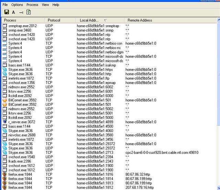
Task: Select lktsrv.exe:2256 row with port 6001
Action: [x=109, y=91]
